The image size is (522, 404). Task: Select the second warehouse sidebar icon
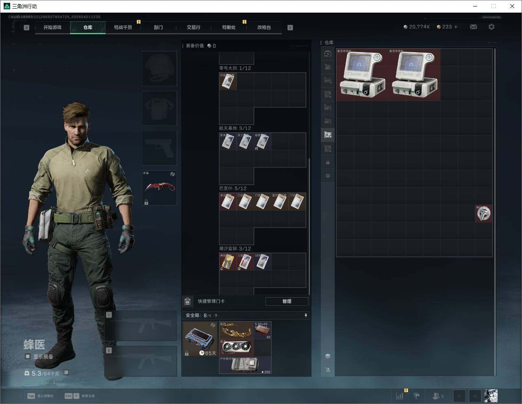(328, 67)
